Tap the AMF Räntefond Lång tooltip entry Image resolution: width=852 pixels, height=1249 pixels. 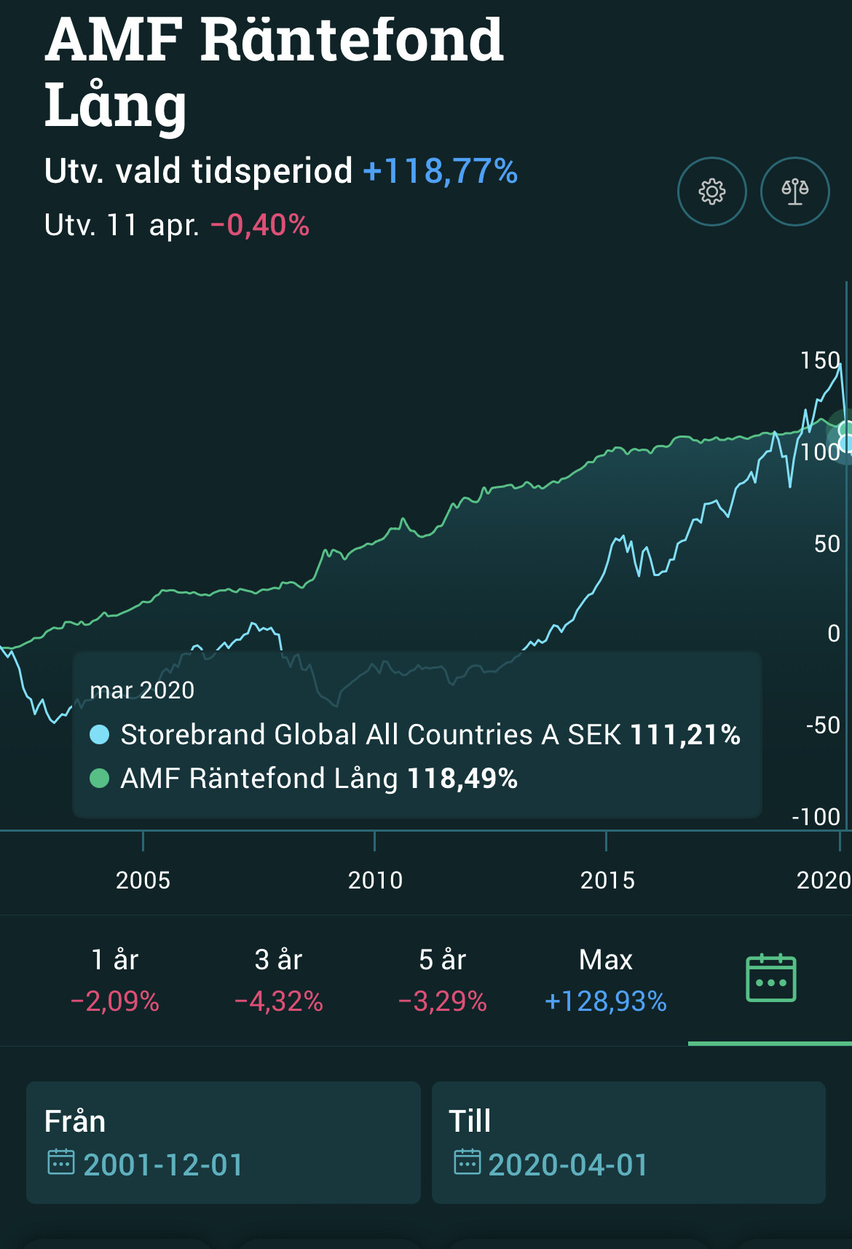[318, 779]
